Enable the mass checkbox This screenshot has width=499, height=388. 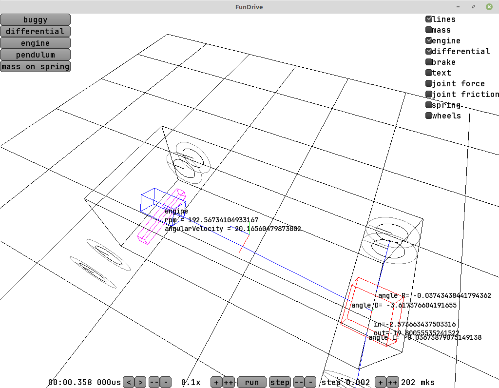coord(429,30)
